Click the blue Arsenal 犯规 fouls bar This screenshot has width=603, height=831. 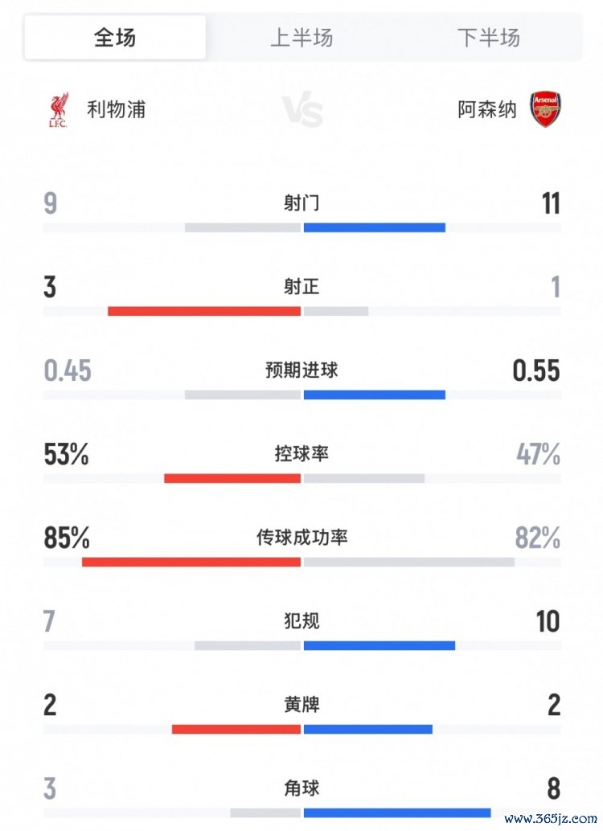pyautogui.click(x=379, y=645)
